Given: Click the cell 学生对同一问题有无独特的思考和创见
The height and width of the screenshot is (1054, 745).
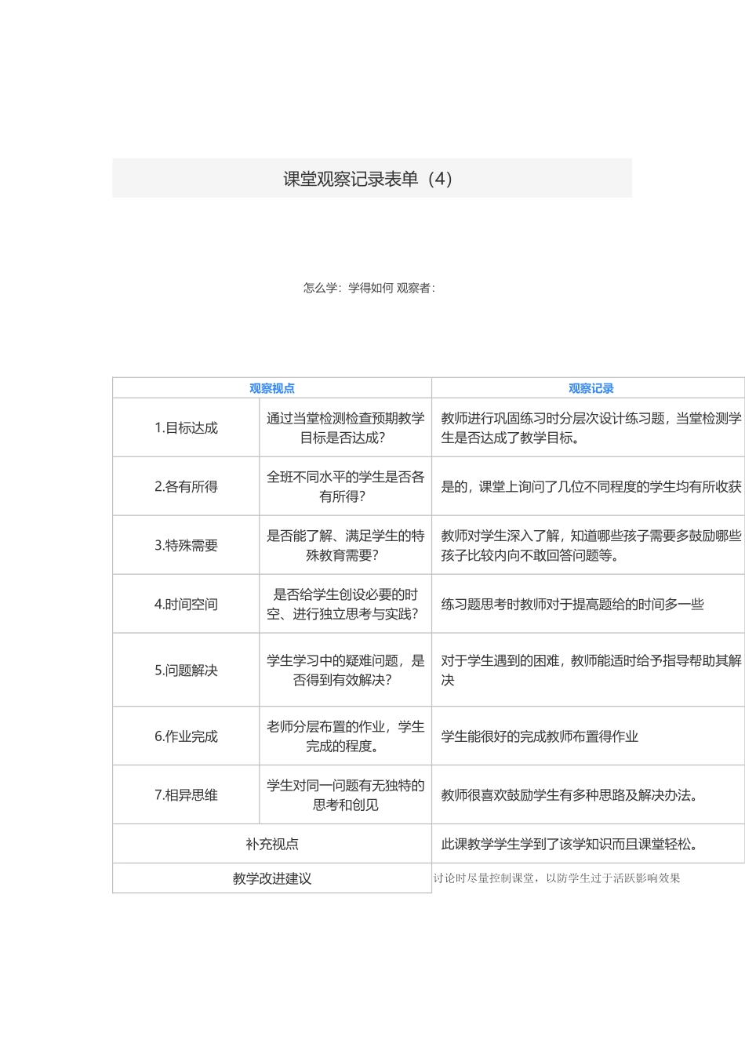Looking at the screenshot, I should pos(346,794).
